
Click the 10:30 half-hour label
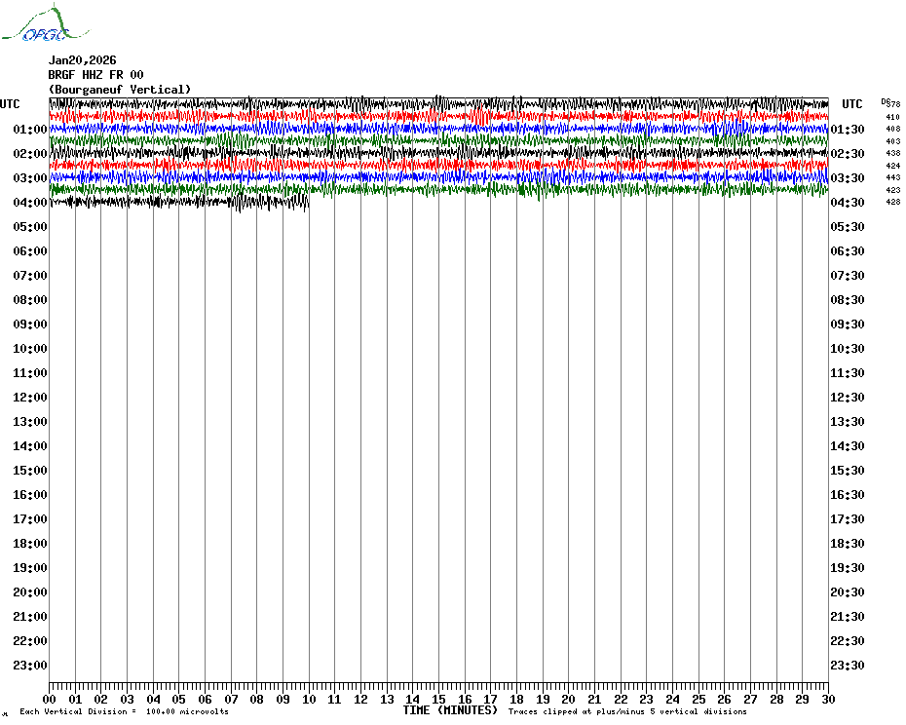(848, 348)
